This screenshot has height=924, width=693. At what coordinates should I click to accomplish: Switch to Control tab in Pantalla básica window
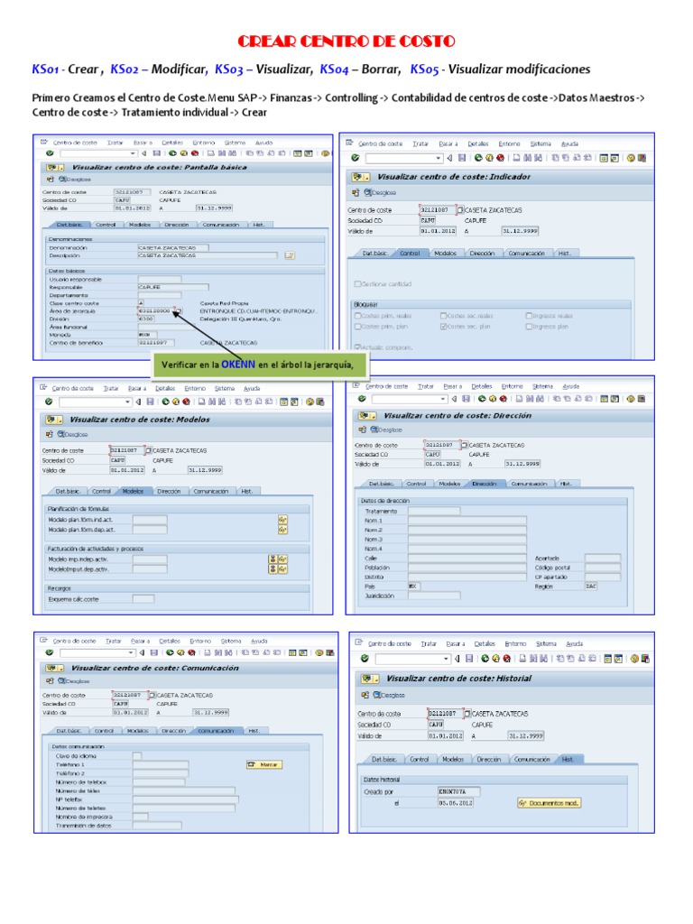coord(106,225)
